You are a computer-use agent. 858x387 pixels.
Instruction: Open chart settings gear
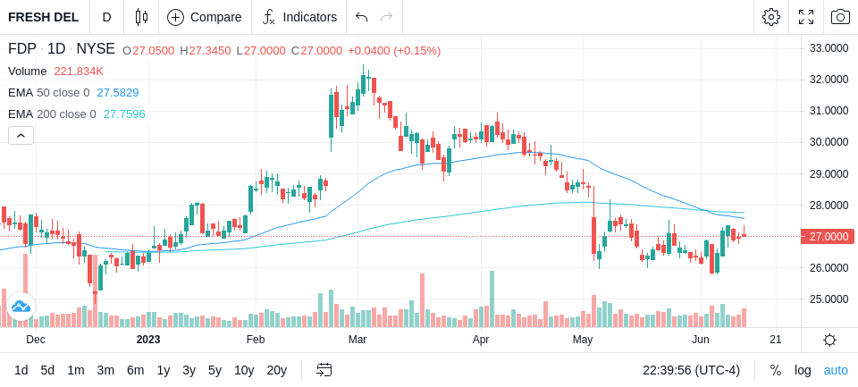click(771, 17)
